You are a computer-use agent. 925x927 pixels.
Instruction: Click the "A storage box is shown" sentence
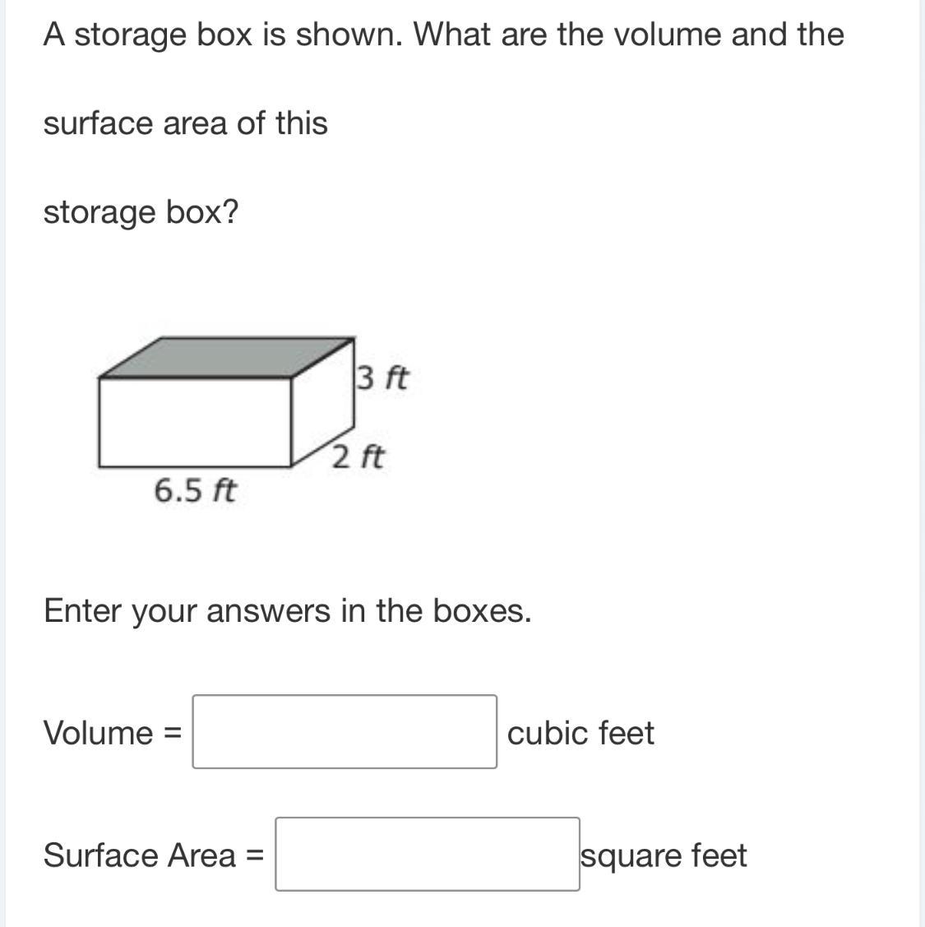point(223,35)
